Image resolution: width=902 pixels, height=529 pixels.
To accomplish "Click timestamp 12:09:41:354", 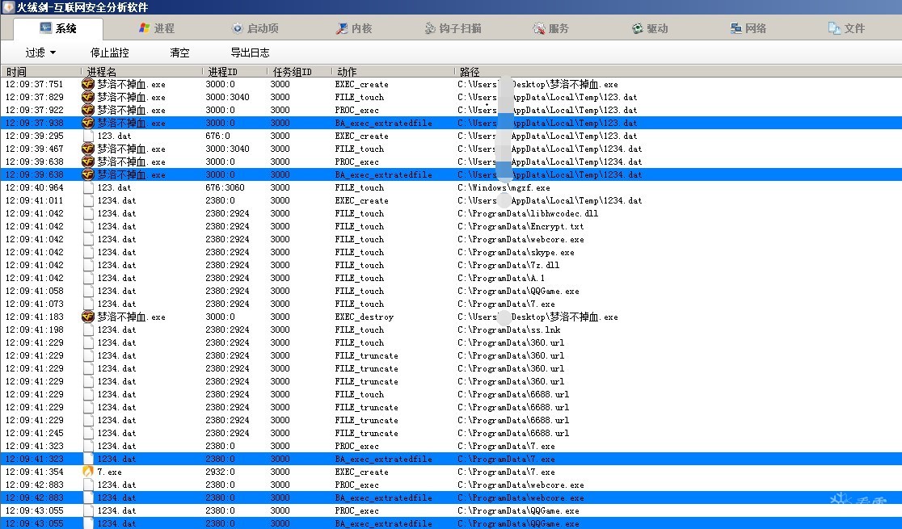I will click(x=35, y=472).
